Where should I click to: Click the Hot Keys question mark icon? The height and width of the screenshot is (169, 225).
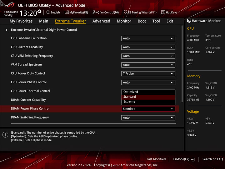pos(163,12)
